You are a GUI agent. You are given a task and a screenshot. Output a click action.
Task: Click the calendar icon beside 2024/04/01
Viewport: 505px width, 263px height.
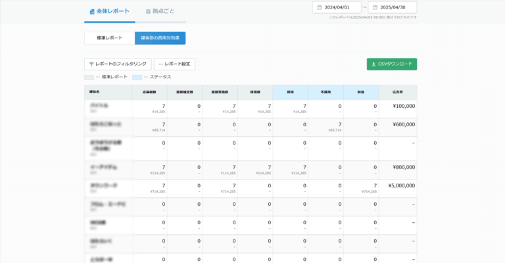pyautogui.click(x=320, y=7)
